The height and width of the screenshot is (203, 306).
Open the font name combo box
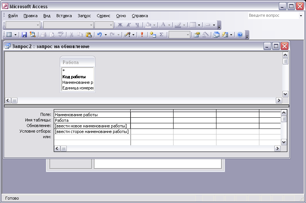pyautogui.click(x=68, y=25)
